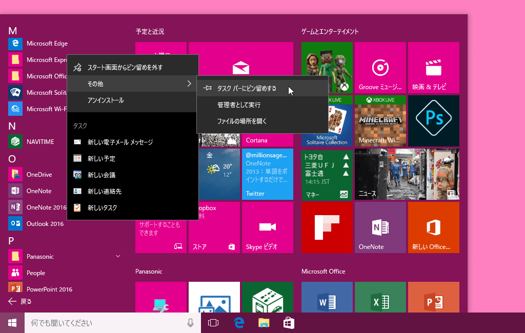Open File Explorer from the taskbar
This screenshot has height=333, width=525.
pos(264,323)
